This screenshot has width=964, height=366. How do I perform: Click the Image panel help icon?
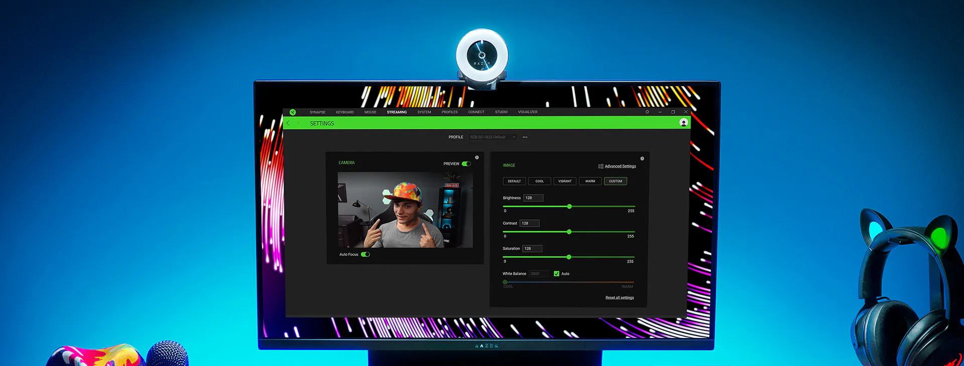pyautogui.click(x=642, y=158)
